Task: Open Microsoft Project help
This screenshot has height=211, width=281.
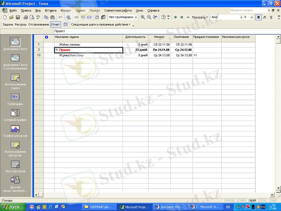Action: coord(163,17)
